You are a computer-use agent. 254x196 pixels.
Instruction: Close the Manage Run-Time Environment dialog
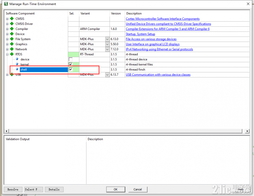(x=248, y=4)
